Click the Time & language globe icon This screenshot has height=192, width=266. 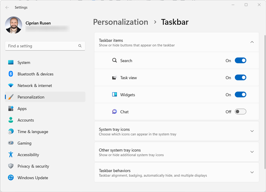[11, 132]
